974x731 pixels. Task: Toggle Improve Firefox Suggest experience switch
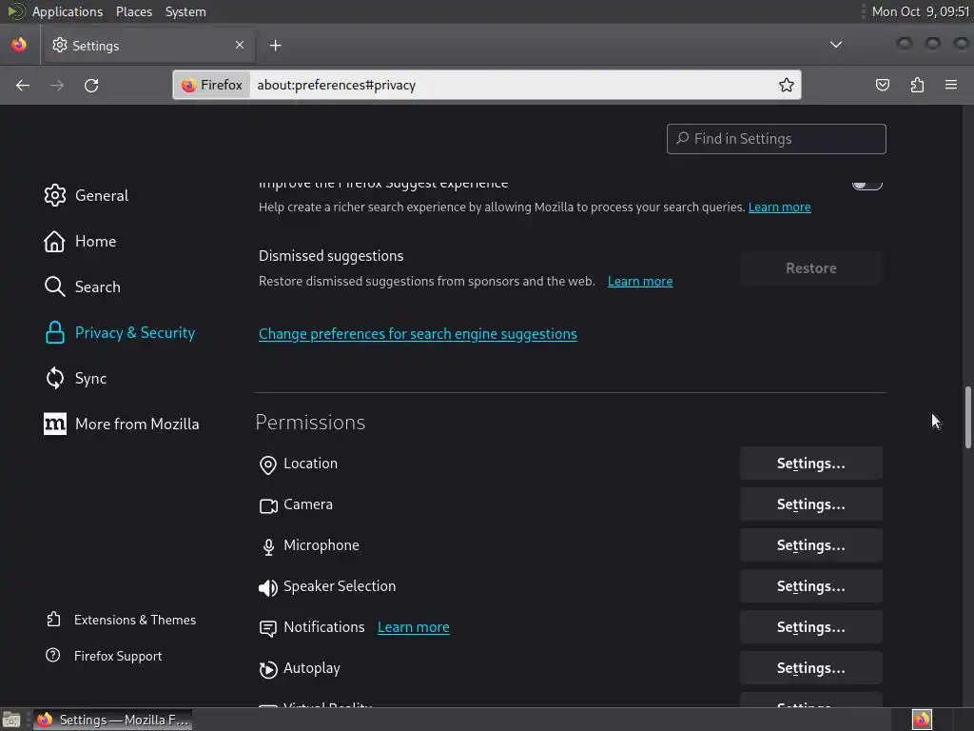(867, 183)
